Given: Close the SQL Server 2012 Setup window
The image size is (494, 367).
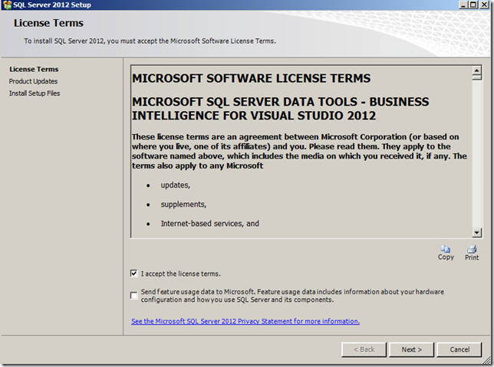Looking at the screenshot, I should tap(486, 5).
